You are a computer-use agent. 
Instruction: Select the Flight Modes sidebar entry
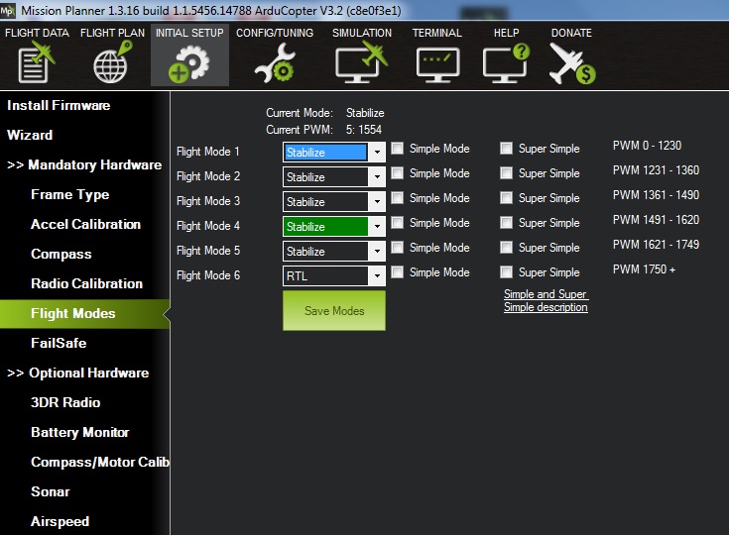click(84, 313)
